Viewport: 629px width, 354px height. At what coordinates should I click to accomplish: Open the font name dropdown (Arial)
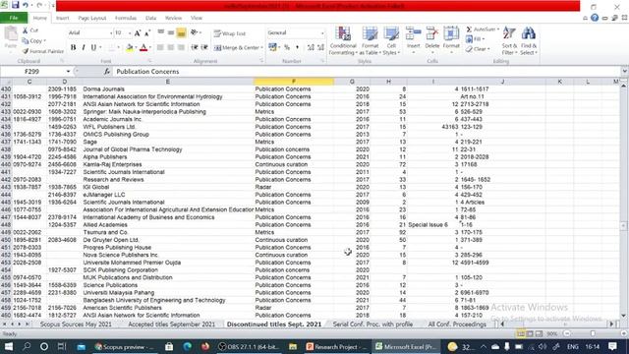(x=110, y=32)
